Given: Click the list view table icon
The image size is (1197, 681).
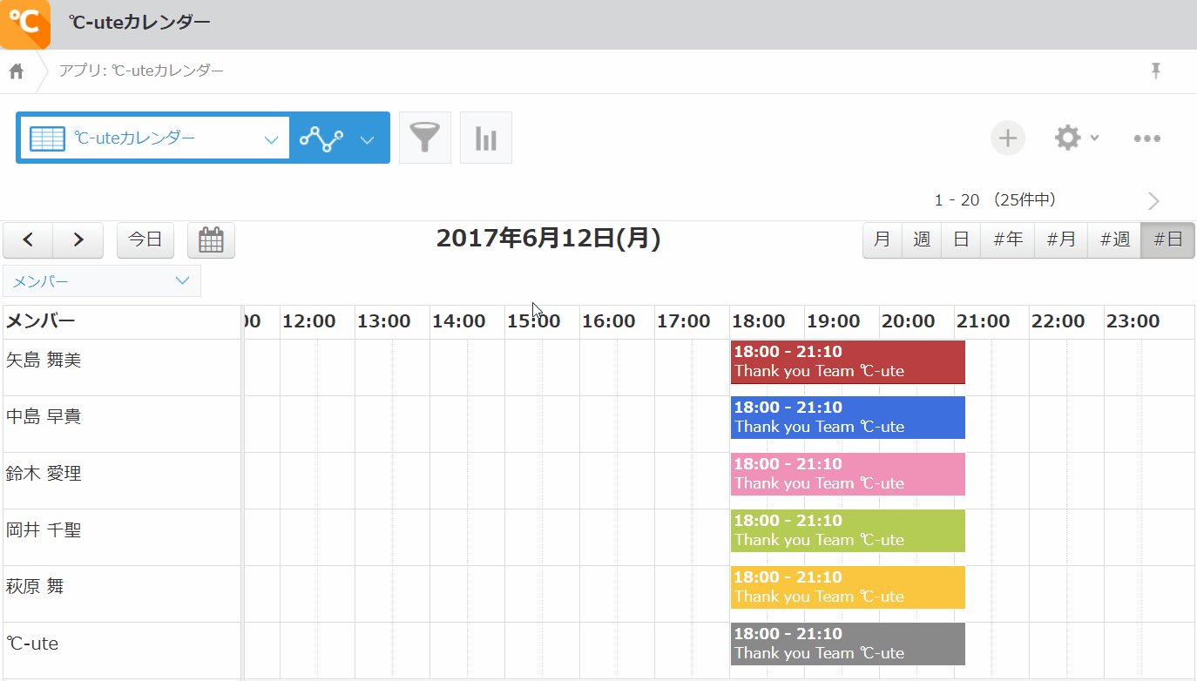Looking at the screenshot, I should pos(48,138).
